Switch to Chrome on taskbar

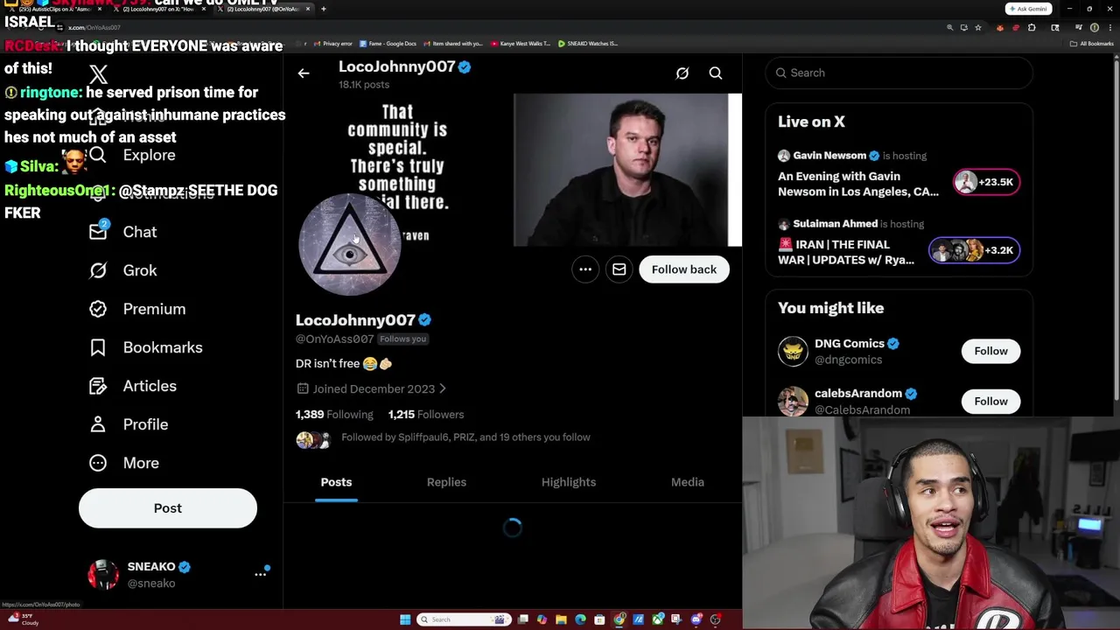coord(619,619)
